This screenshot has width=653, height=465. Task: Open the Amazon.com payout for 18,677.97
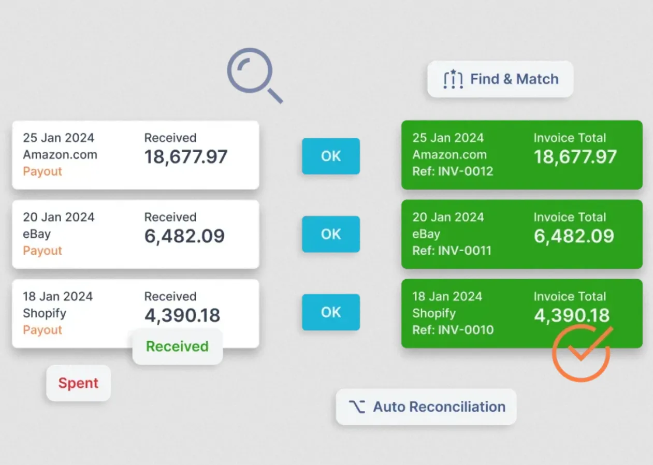[135, 155]
